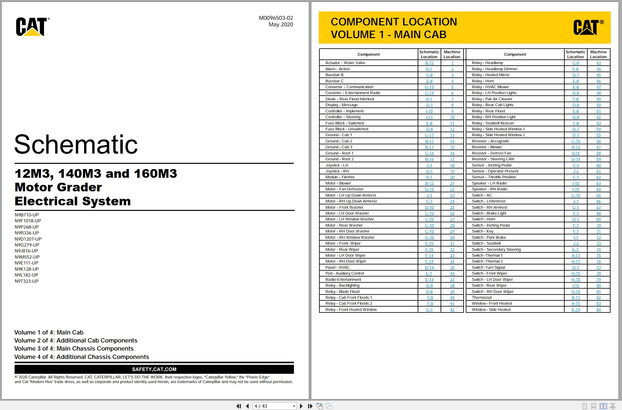The image size is (622, 410).
Task: Go to first page button
Action: coord(238,406)
